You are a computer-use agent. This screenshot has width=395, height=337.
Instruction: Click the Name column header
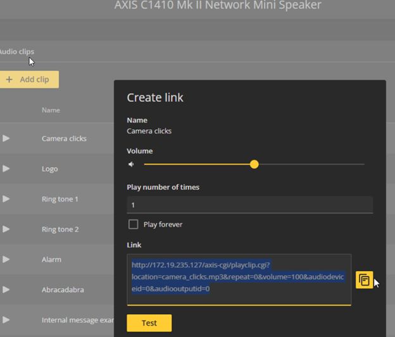[51, 110]
